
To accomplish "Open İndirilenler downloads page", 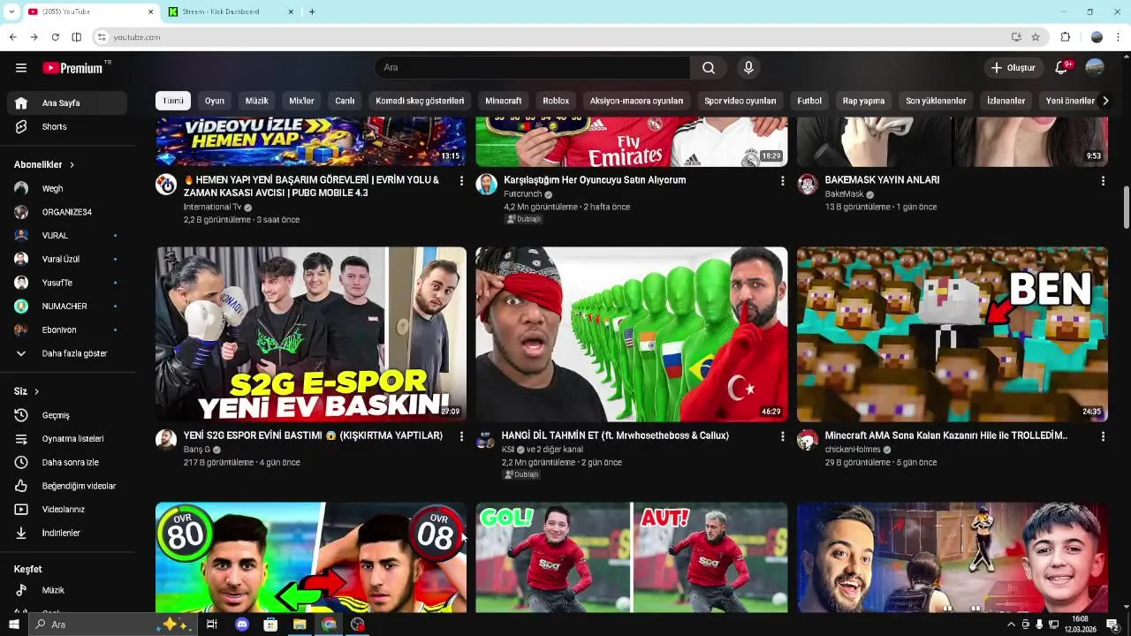I will tap(67, 534).
